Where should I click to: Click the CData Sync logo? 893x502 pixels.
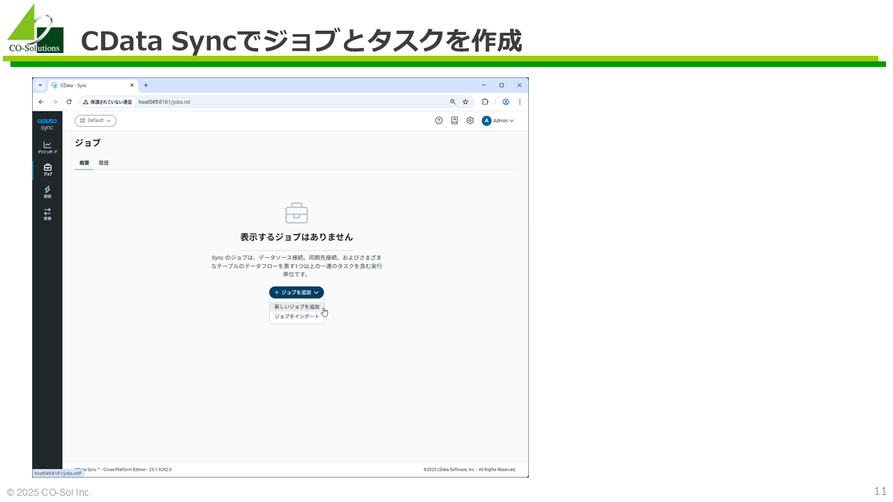[47, 123]
